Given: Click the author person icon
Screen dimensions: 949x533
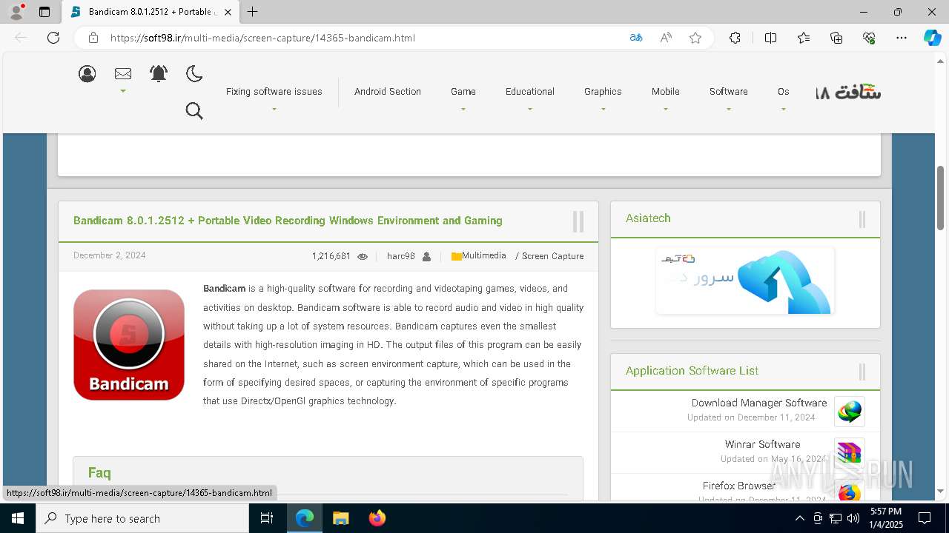Looking at the screenshot, I should pos(426,257).
